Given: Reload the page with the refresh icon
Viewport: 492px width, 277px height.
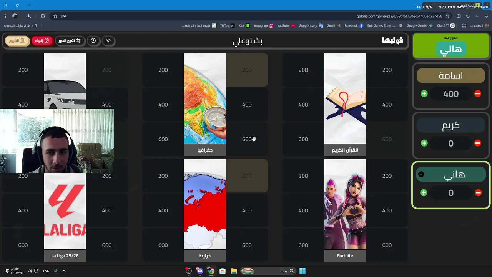Looking at the screenshot, I should click(468, 16).
